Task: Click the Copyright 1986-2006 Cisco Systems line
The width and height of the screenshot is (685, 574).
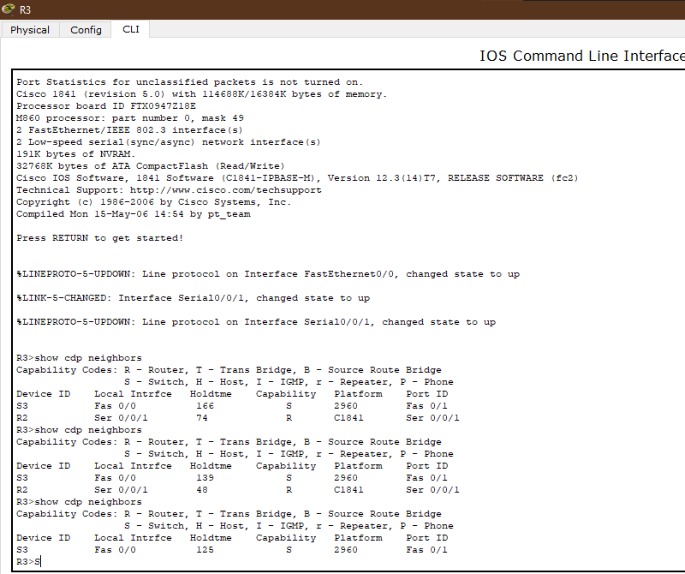Action: (153, 202)
